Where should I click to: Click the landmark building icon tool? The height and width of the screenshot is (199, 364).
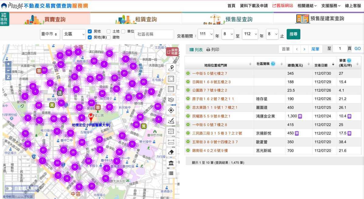(171, 163)
